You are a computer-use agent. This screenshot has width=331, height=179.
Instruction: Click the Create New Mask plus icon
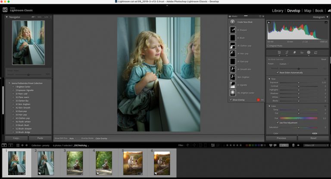[x=233, y=22]
